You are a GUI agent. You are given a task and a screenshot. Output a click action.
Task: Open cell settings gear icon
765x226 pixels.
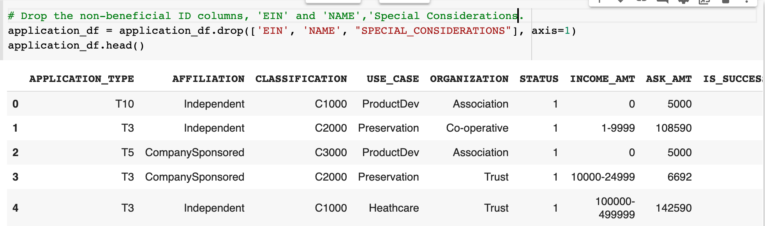coord(684,1)
